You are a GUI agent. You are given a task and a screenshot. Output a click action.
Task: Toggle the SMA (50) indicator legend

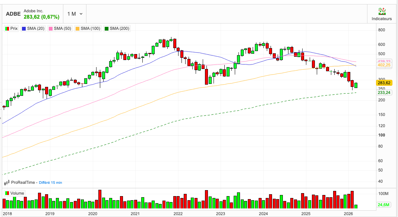pyautogui.click(x=60, y=28)
